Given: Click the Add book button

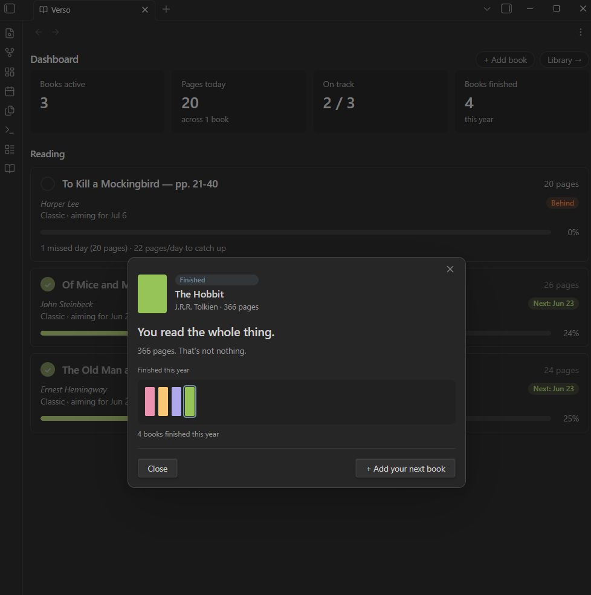Looking at the screenshot, I should [505, 60].
